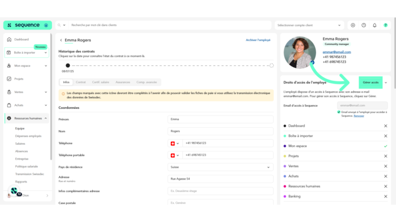Image resolution: width=396 pixels, height=222 pixels.
Task: Open Sélectionner compte client dropdown
Action: pyautogui.click(x=309, y=25)
